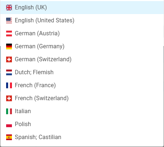Select Italian from the list
The width and height of the screenshot is (164, 147).
(x=82, y=111)
